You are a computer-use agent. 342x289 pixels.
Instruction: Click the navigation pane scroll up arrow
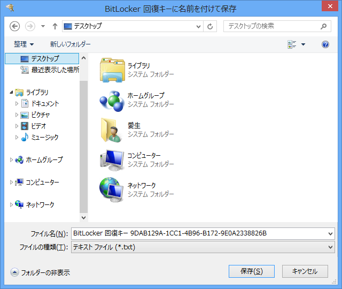pos(83,58)
